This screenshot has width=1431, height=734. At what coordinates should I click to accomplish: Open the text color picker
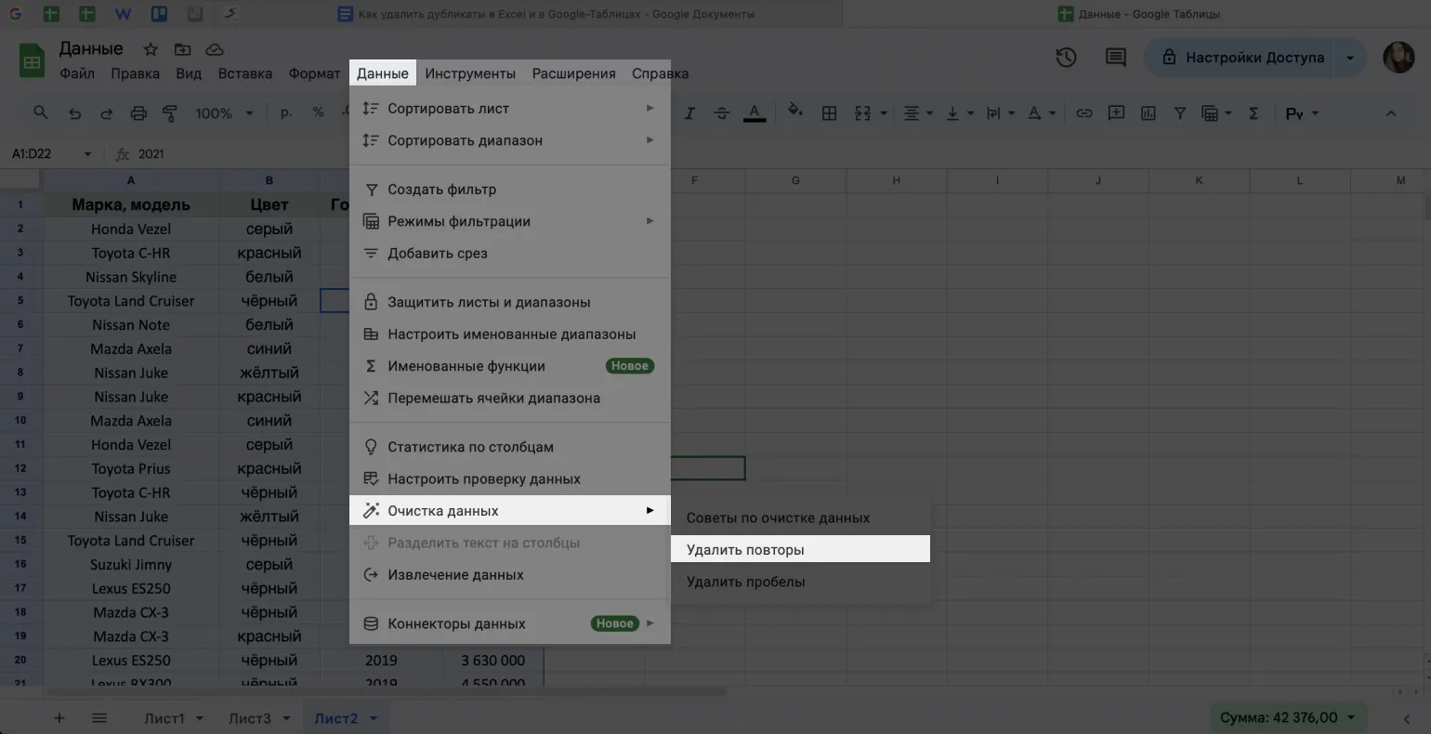coord(755,113)
